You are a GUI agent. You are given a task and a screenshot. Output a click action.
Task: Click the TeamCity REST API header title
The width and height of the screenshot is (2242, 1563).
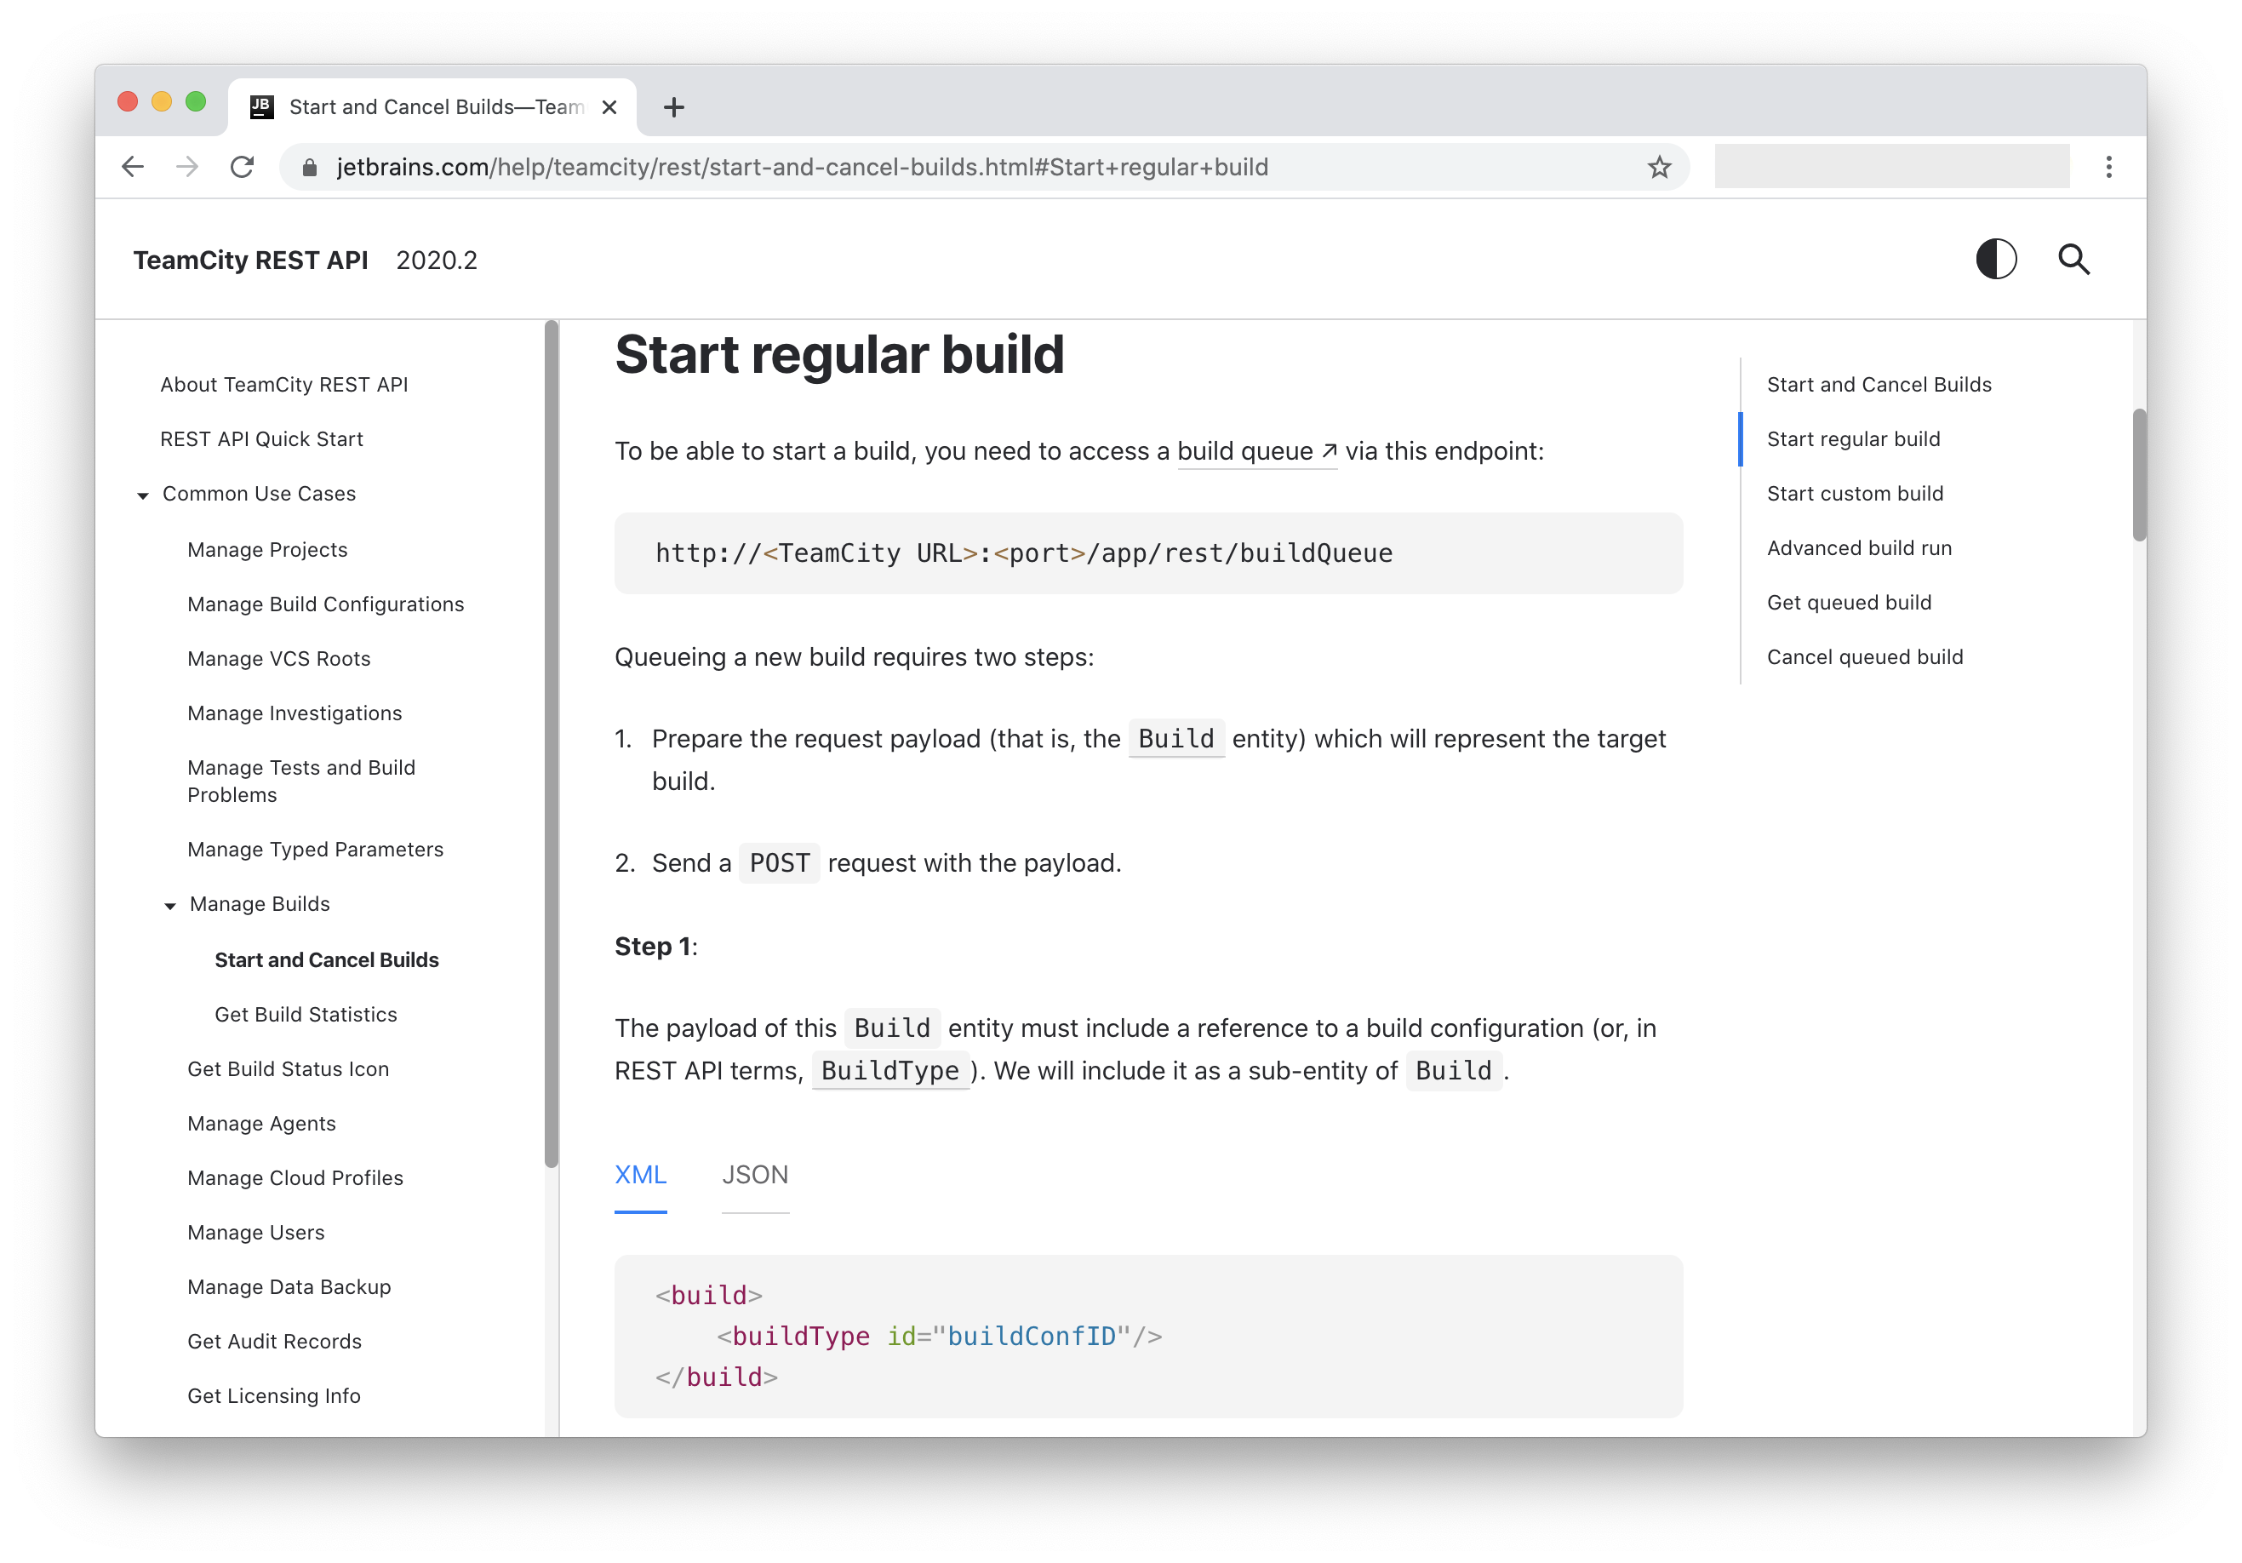coord(251,260)
